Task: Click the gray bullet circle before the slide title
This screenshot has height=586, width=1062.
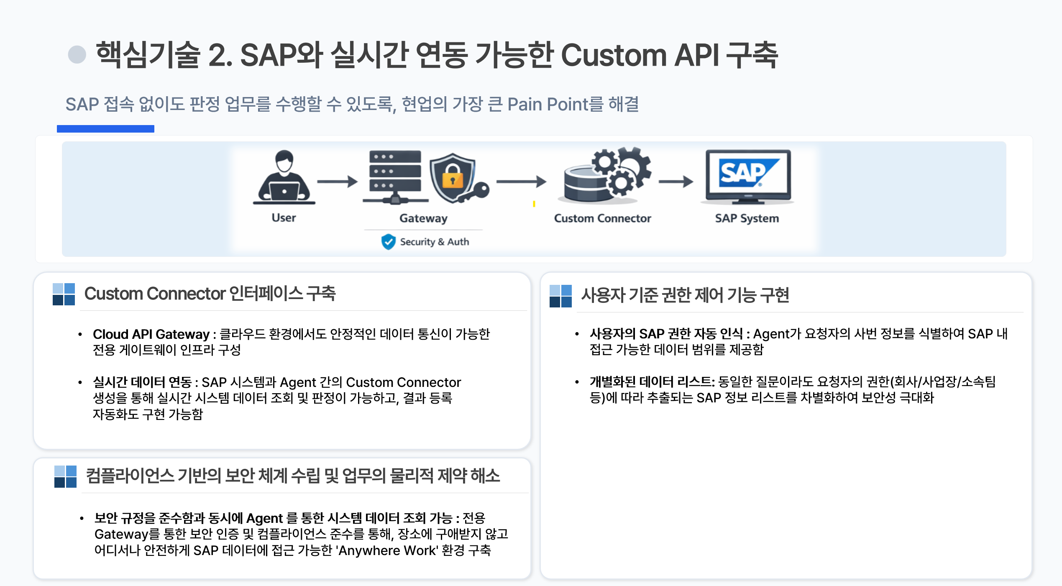Action: (x=77, y=55)
